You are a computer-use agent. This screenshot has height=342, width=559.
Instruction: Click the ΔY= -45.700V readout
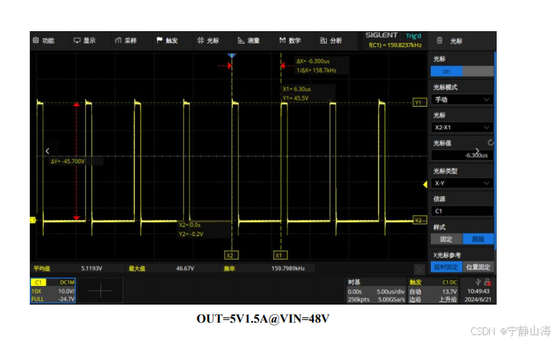(x=68, y=161)
